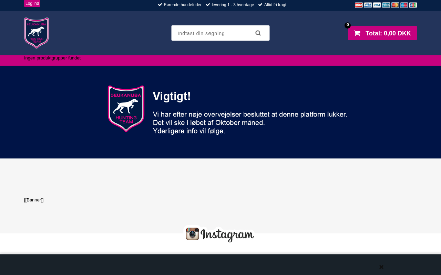
Task: Click the American Express card icon
Action: coord(386,5)
